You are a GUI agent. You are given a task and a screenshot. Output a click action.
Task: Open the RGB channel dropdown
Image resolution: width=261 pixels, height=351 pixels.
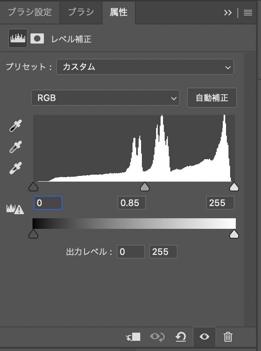(x=105, y=98)
